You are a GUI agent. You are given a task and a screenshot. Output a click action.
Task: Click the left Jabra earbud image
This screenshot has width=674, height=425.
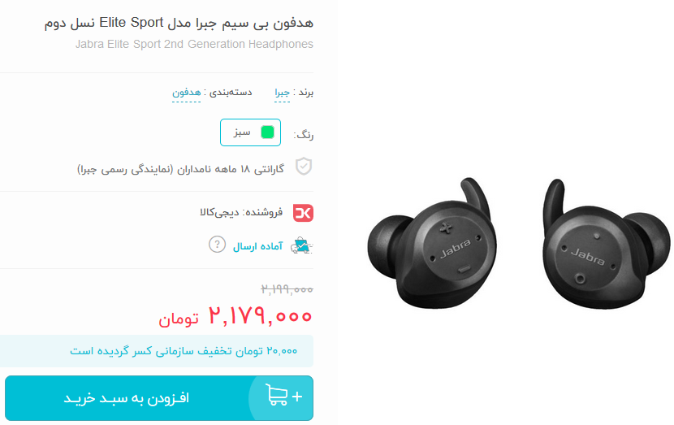coord(432,243)
